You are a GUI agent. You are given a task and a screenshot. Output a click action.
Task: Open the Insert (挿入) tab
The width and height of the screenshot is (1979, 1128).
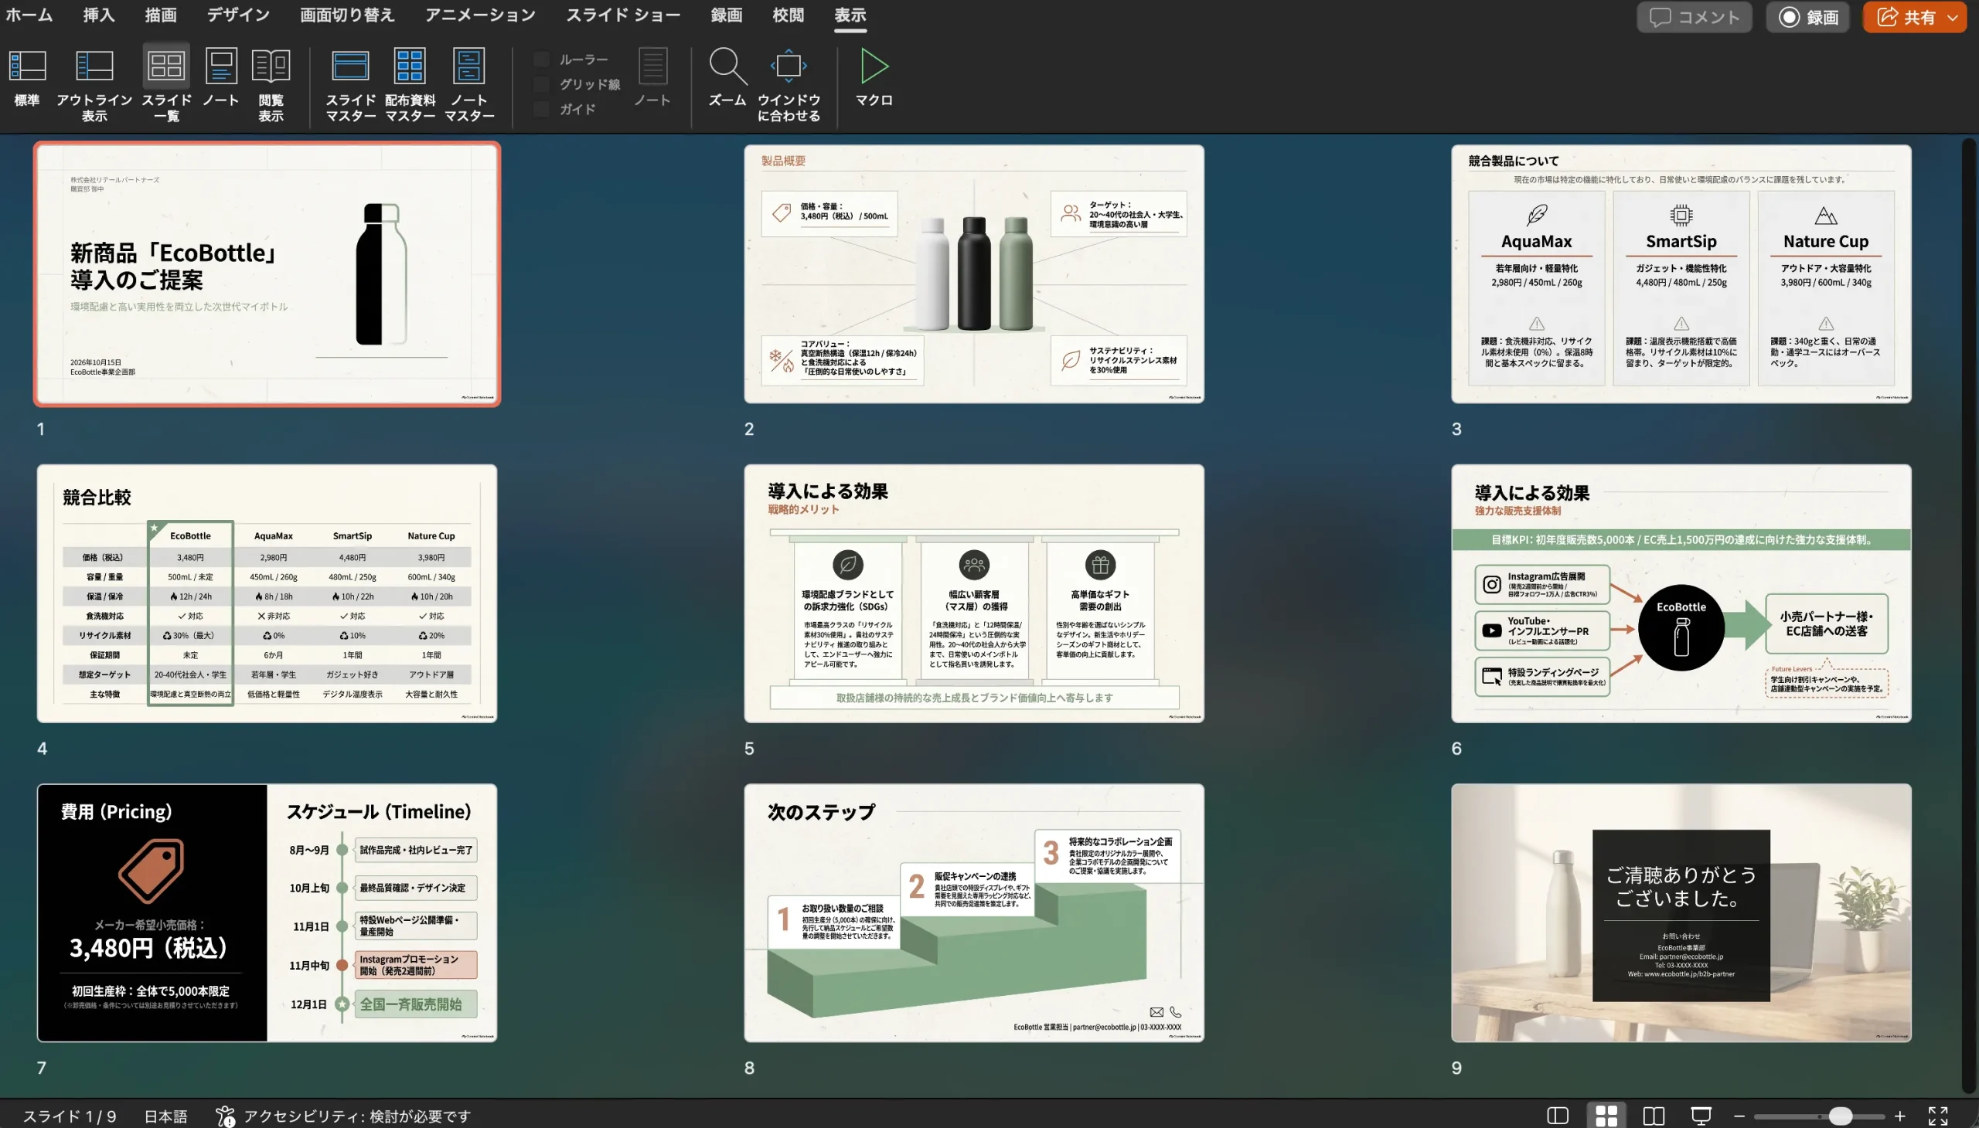(x=98, y=15)
